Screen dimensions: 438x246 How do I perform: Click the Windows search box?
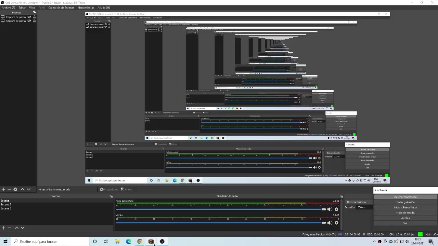coord(50,242)
